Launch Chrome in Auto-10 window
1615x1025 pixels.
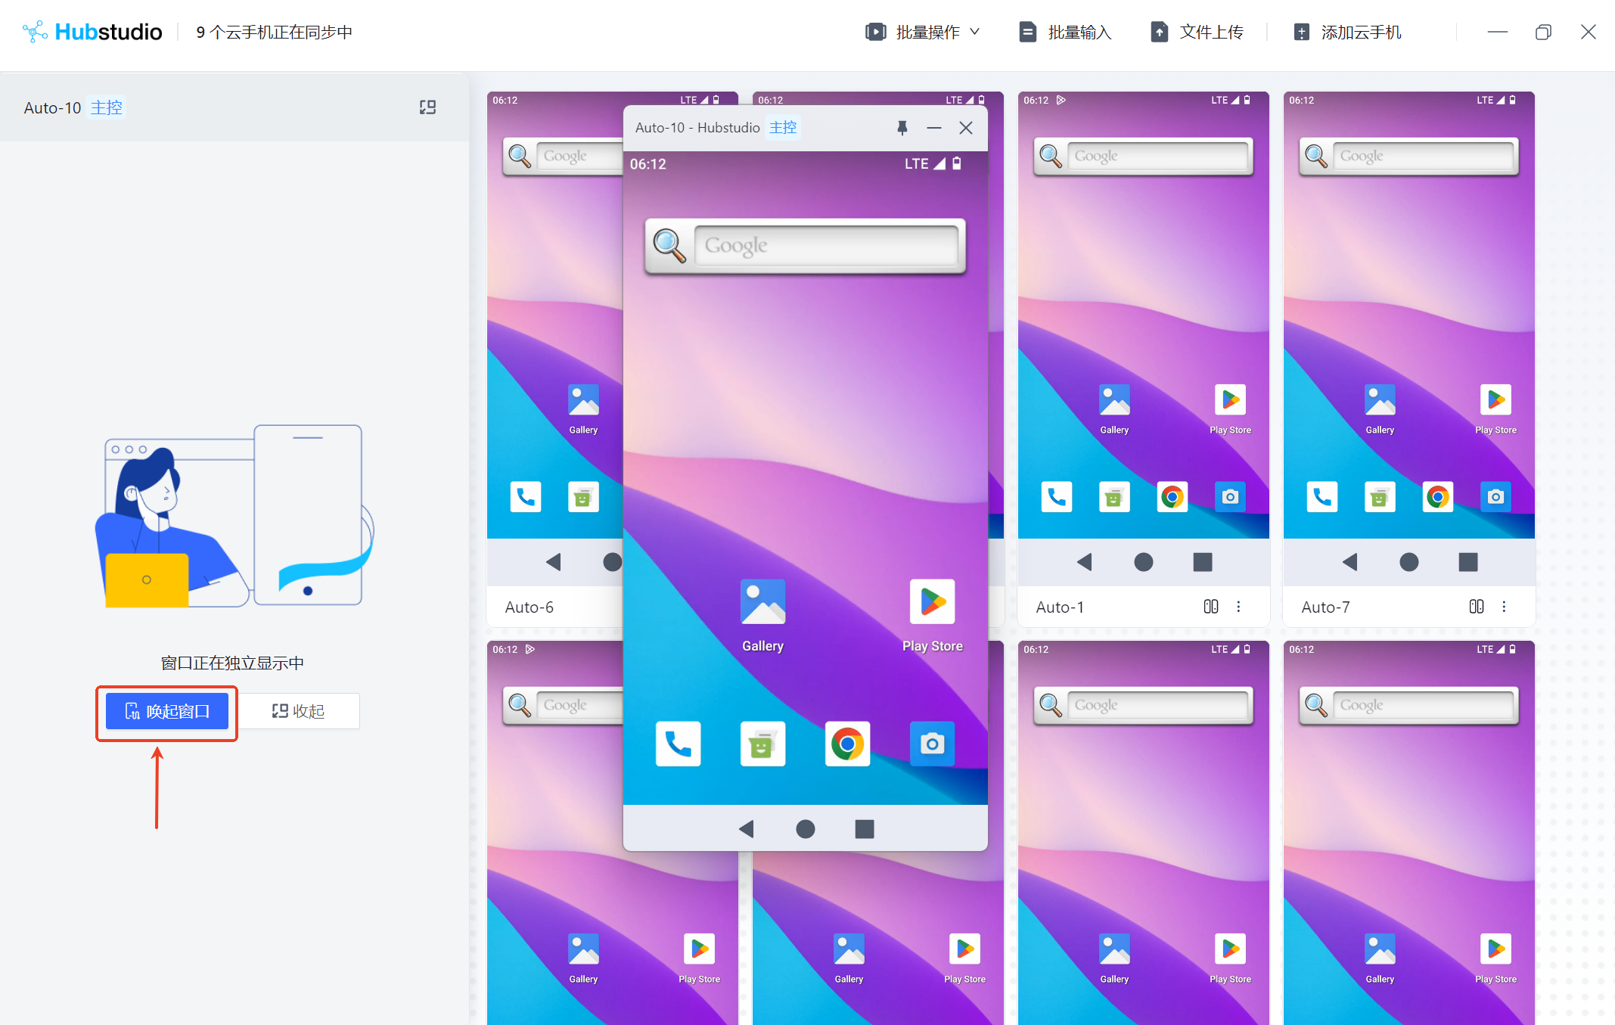click(x=847, y=744)
